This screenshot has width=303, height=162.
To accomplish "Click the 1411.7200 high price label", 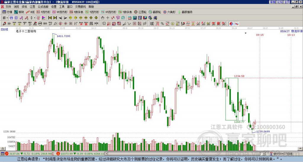I will tap(63, 36).
